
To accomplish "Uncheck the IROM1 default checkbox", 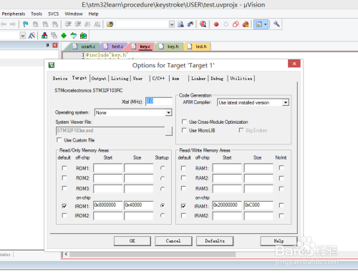I will pos(64,206).
